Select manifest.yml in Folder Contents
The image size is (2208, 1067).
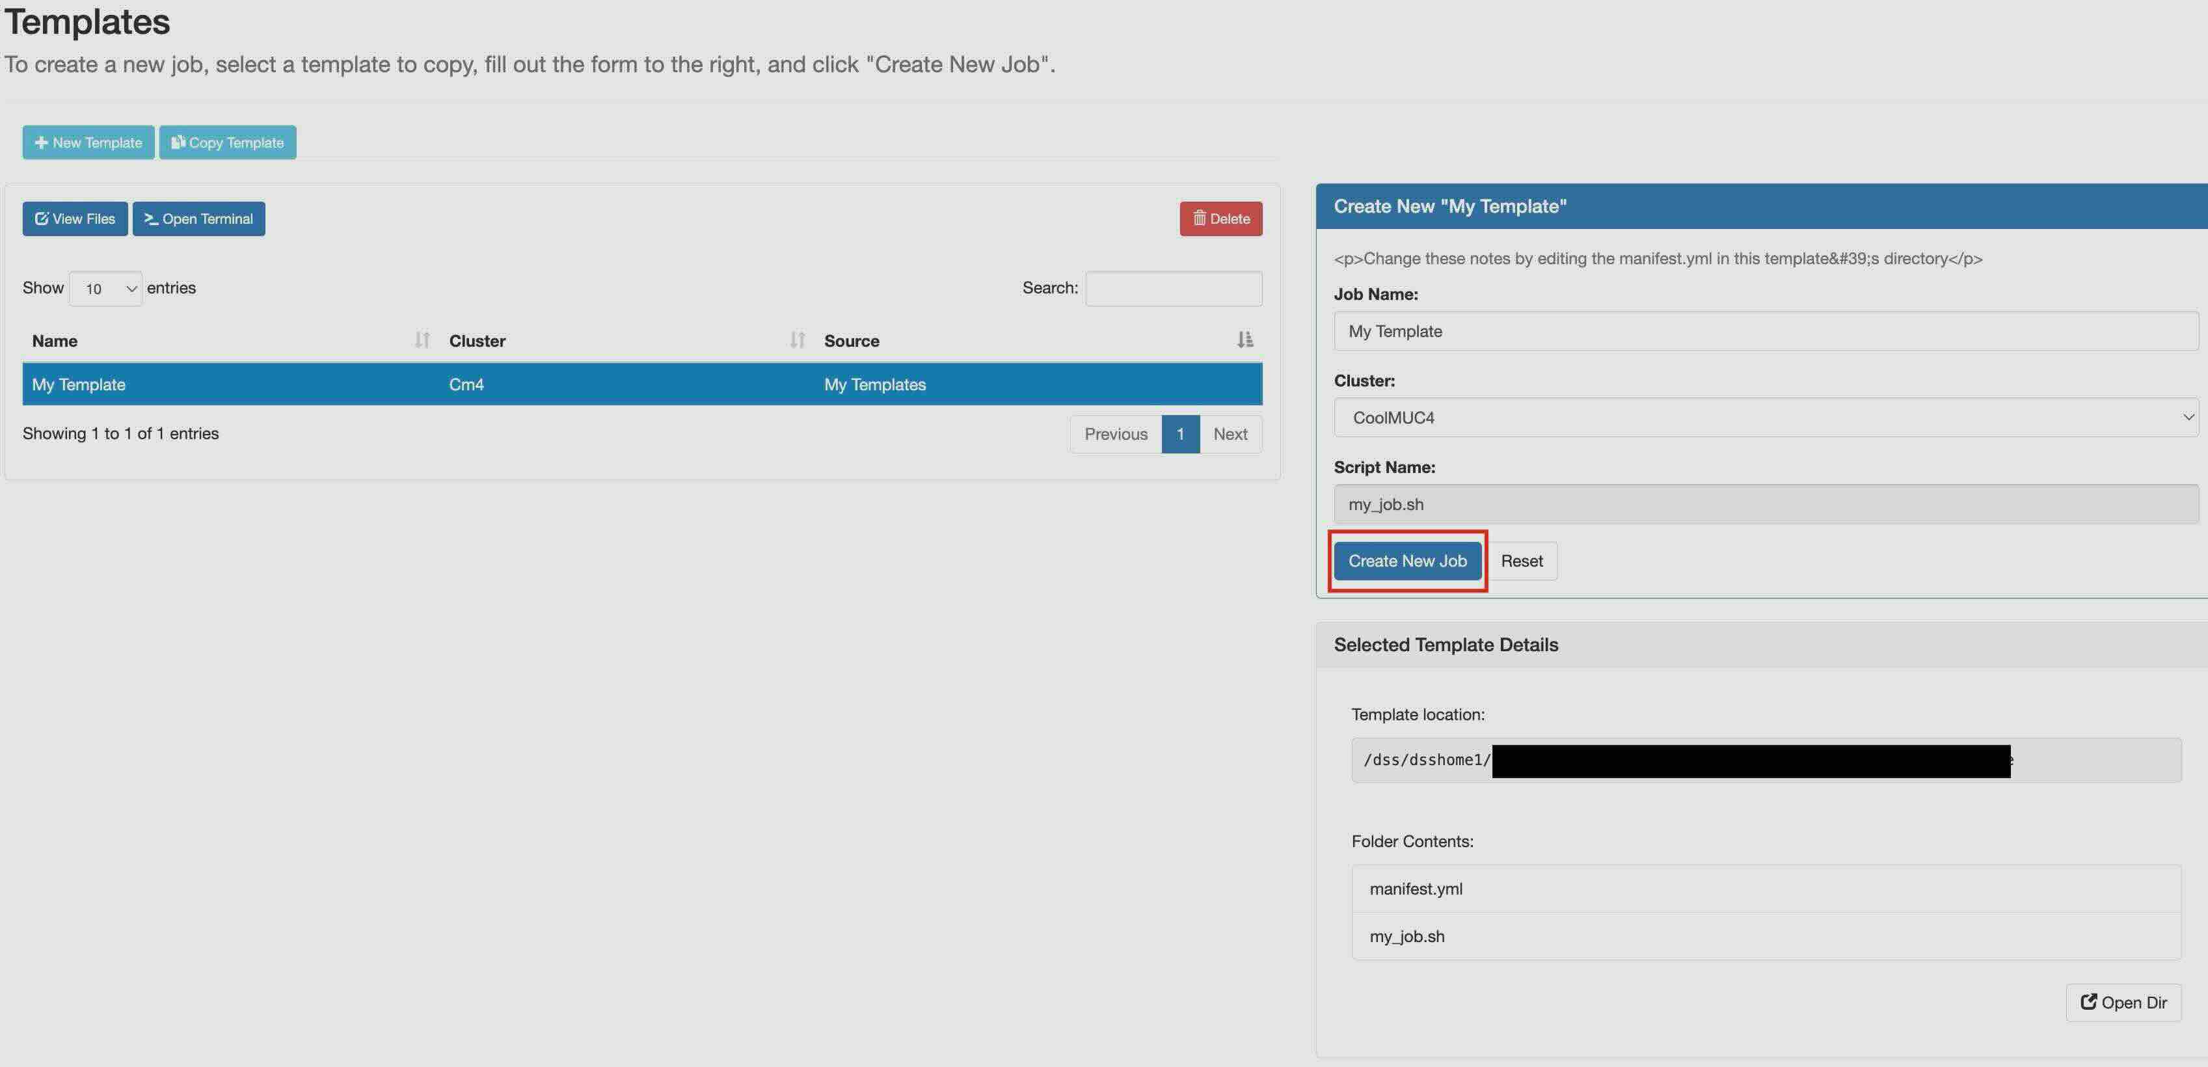1416,889
